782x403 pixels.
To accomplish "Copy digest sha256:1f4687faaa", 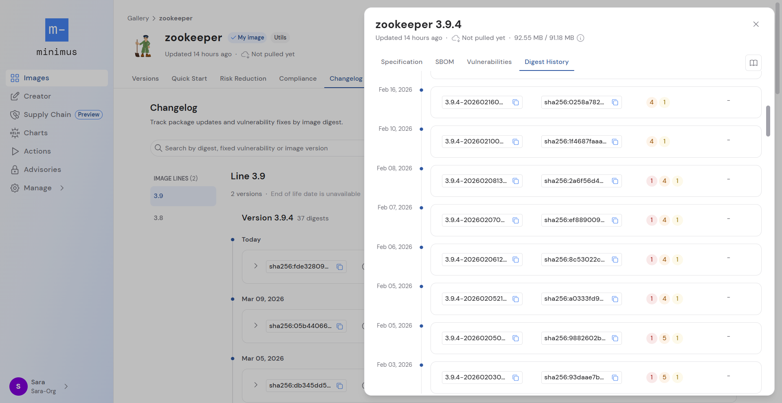I will (615, 142).
